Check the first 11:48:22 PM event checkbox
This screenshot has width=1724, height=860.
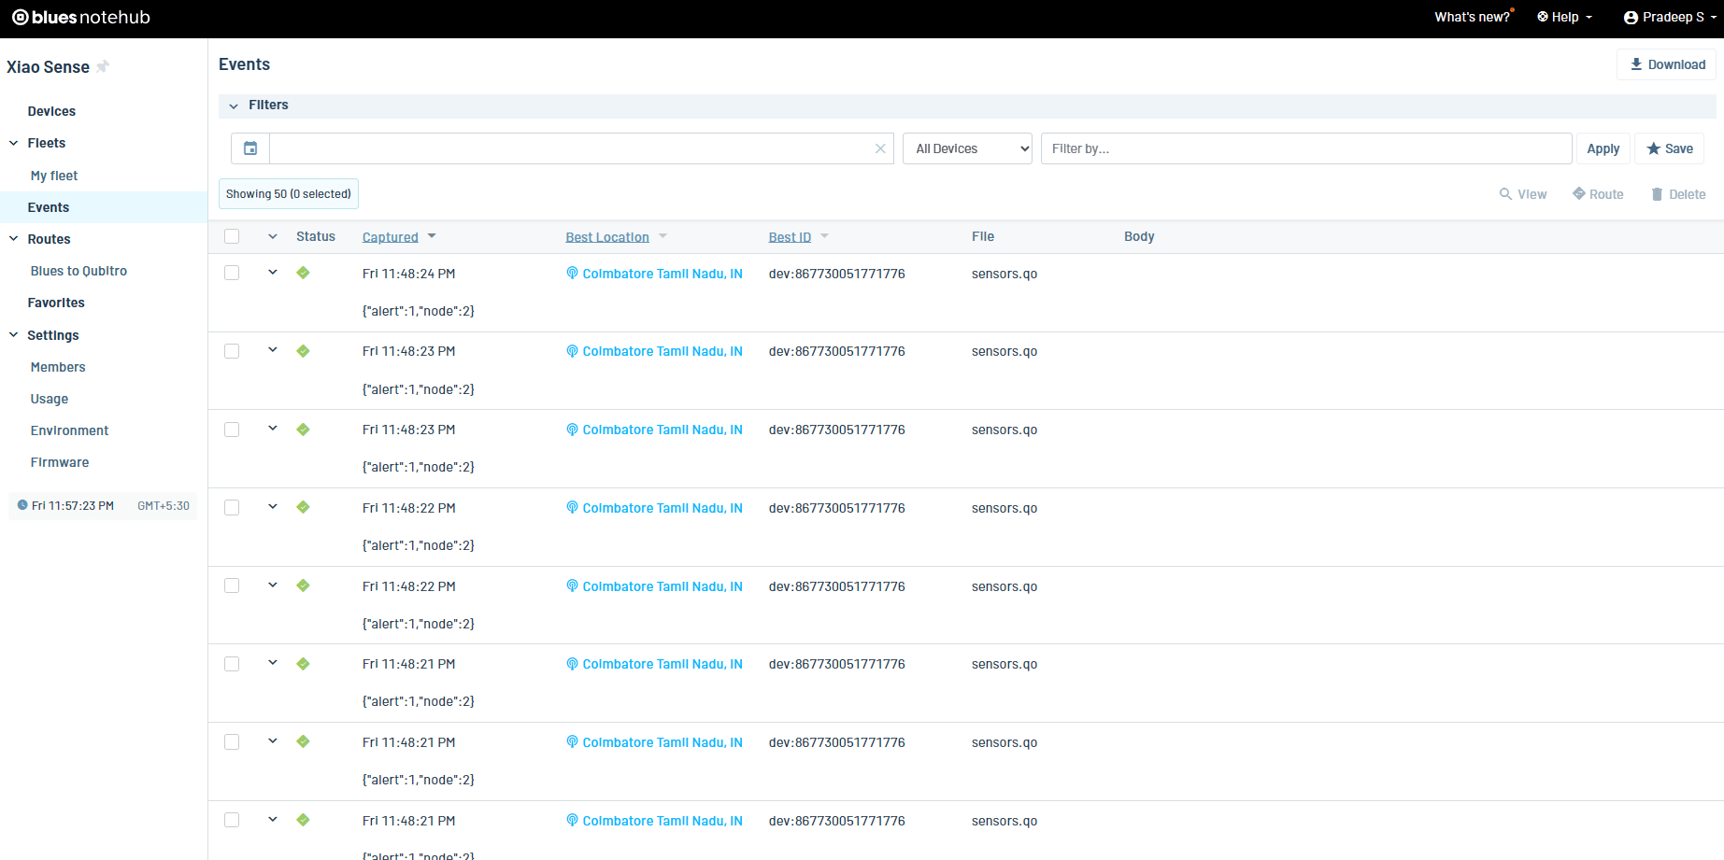tap(232, 507)
